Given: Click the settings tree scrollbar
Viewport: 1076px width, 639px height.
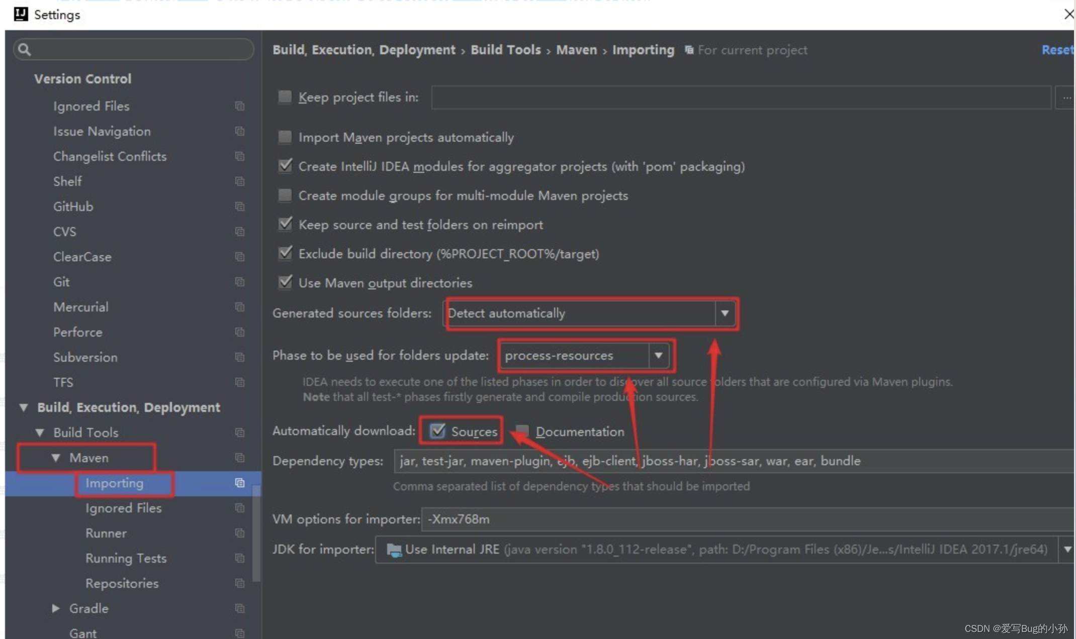Looking at the screenshot, I should pos(256,532).
